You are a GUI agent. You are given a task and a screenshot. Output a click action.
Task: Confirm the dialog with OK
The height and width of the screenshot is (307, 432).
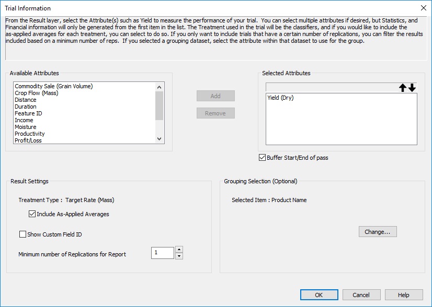[x=319, y=295]
